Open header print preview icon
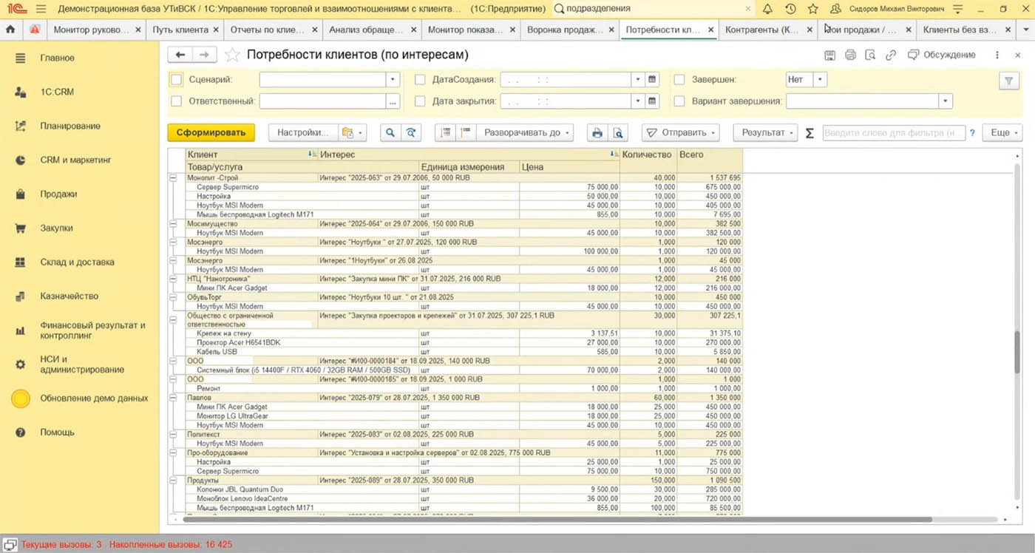This screenshot has height=553, width=1035. point(870,55)
